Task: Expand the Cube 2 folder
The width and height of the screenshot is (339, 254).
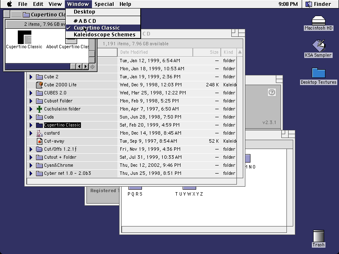Action: [x=31, y=77]
